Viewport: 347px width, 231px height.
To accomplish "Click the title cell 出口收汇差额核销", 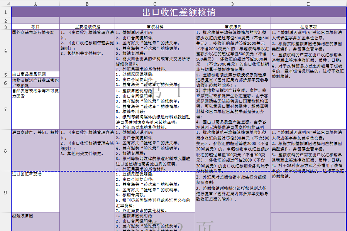I will [179, 12].
